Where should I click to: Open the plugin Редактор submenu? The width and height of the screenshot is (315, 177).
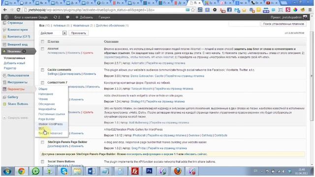[x=10, y=68]
